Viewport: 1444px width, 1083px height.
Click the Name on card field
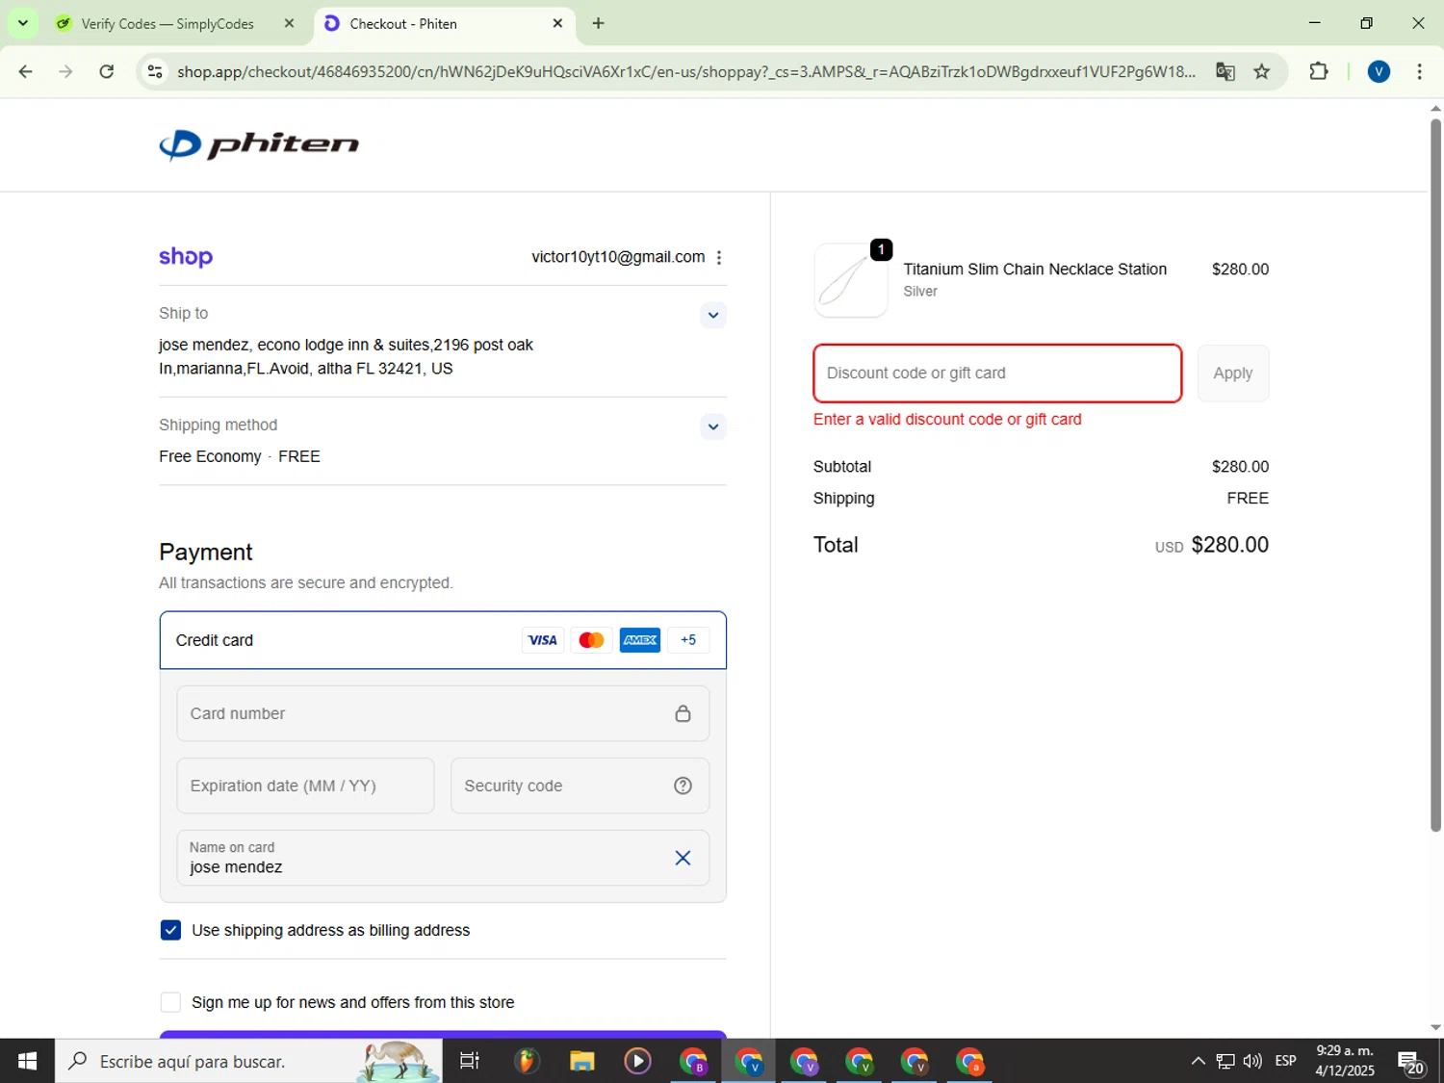(443, 858)
